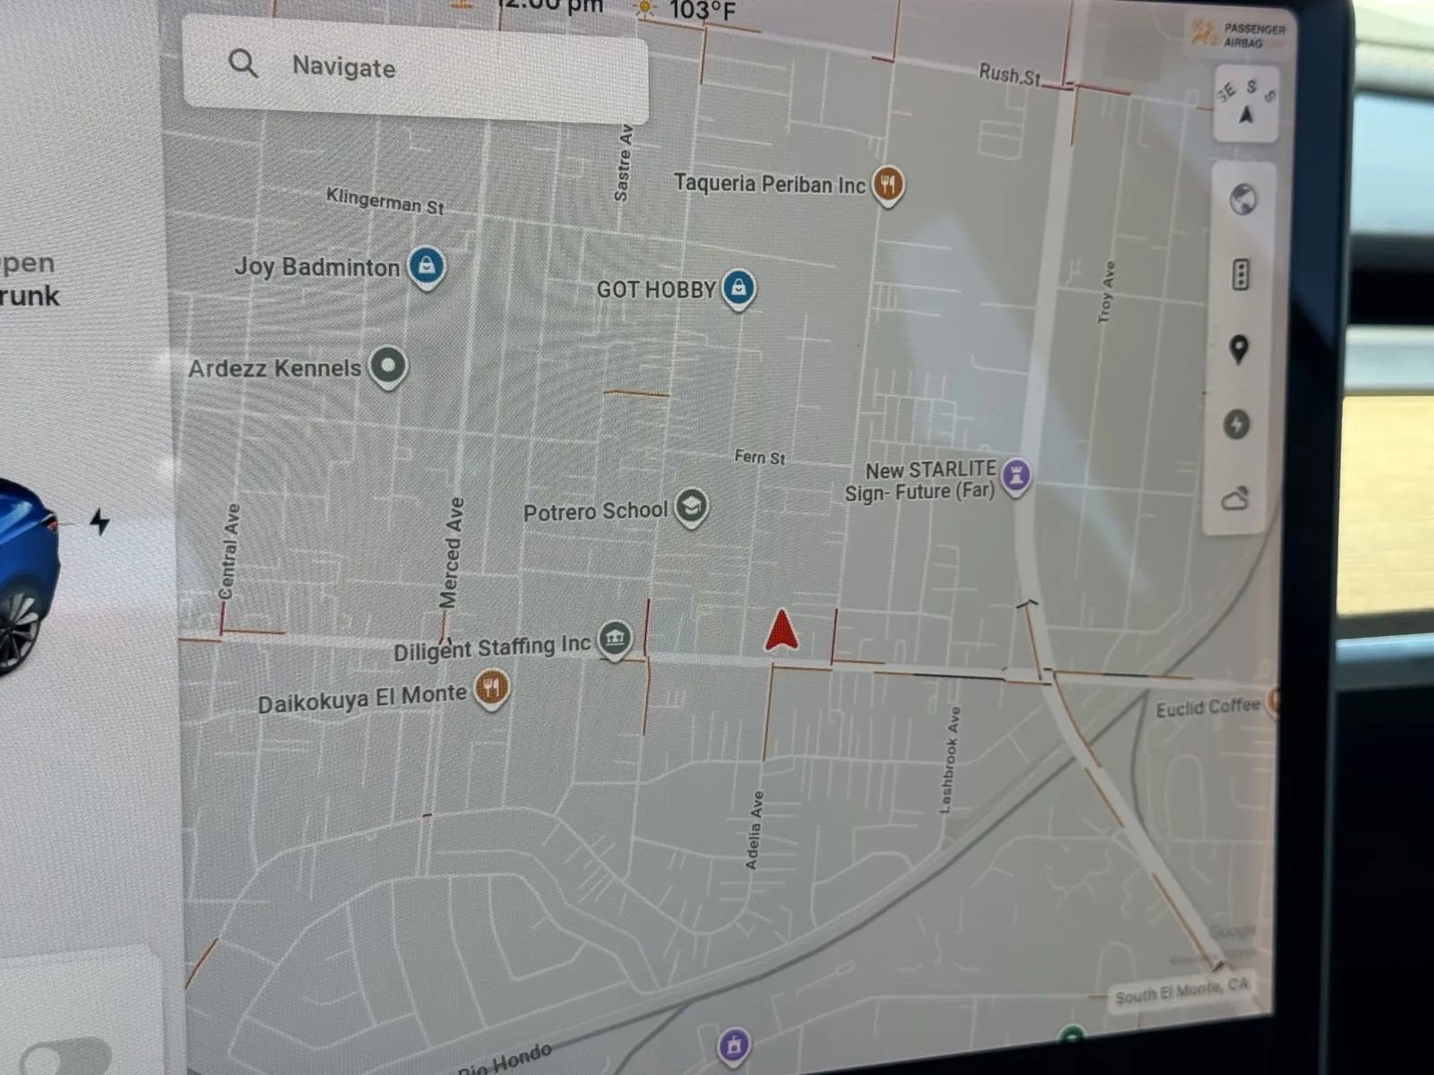Screen dimensions: 1434x1075
Task: Toggle the traffic light layer icon
Action: pyautogui.click(x=1241, y=274)
